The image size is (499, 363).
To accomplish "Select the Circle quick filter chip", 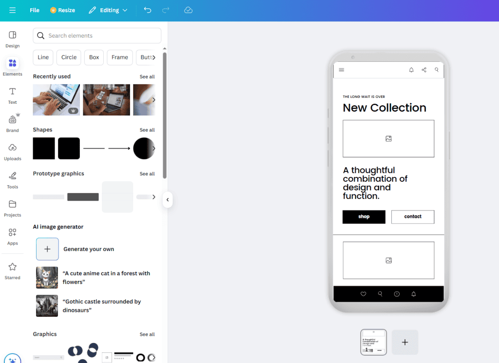I will coord(69,57).
